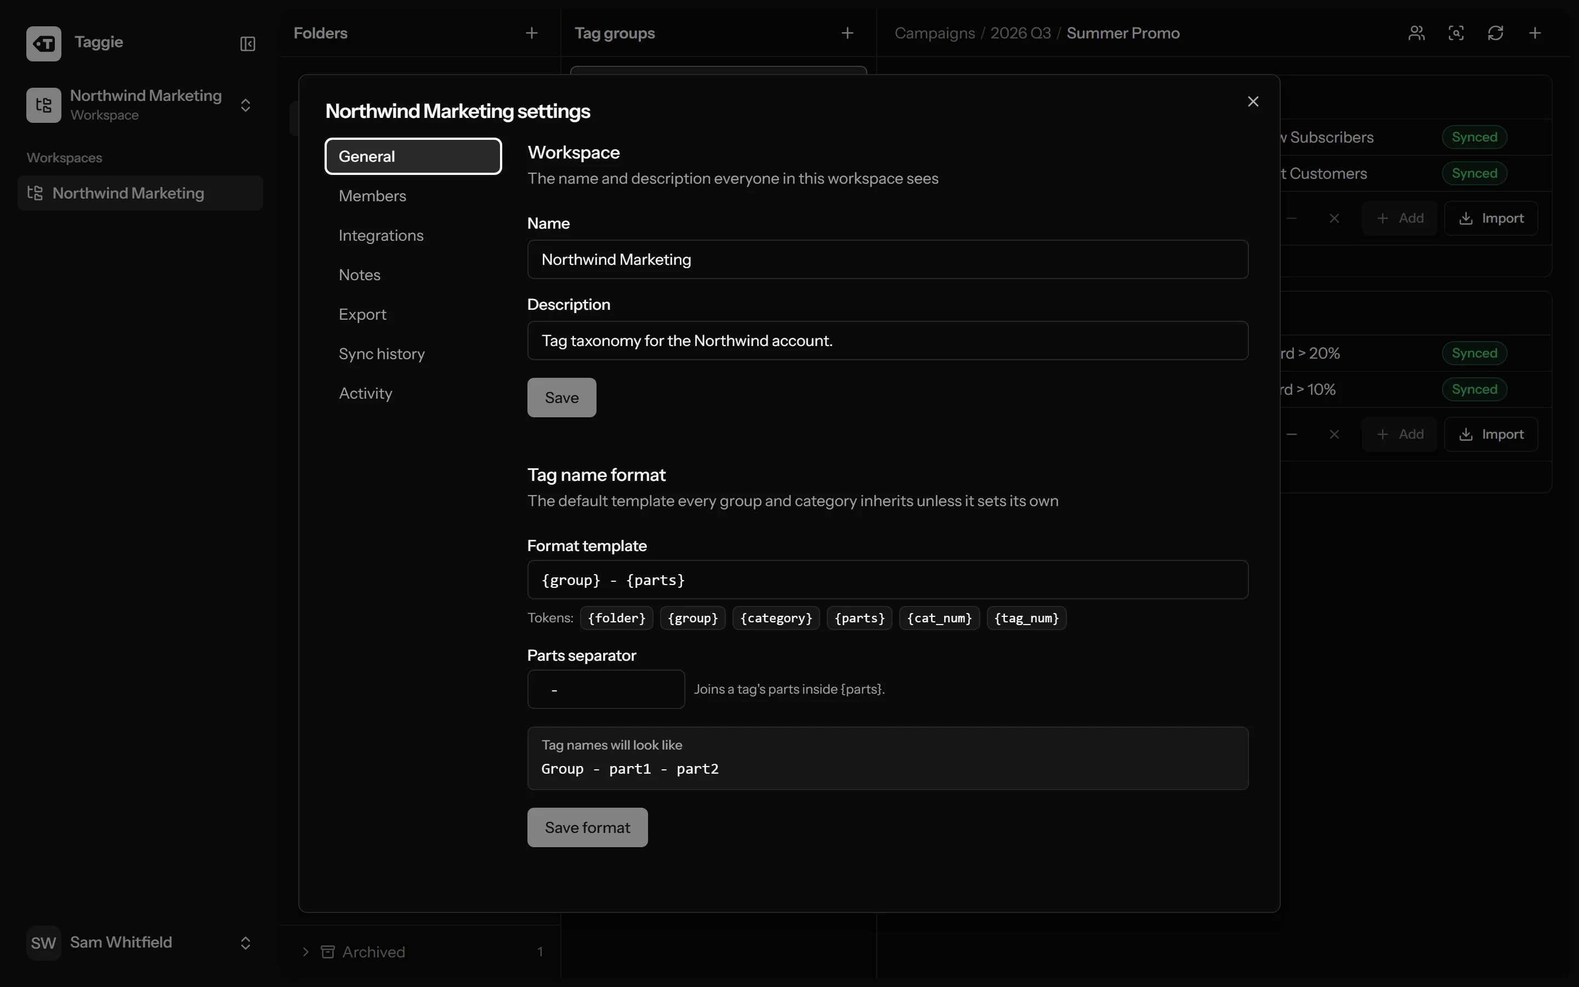Click the 2026 Q3 breadcrumb
This screenshot has width=1579, height=987.
click(1020, 33)
